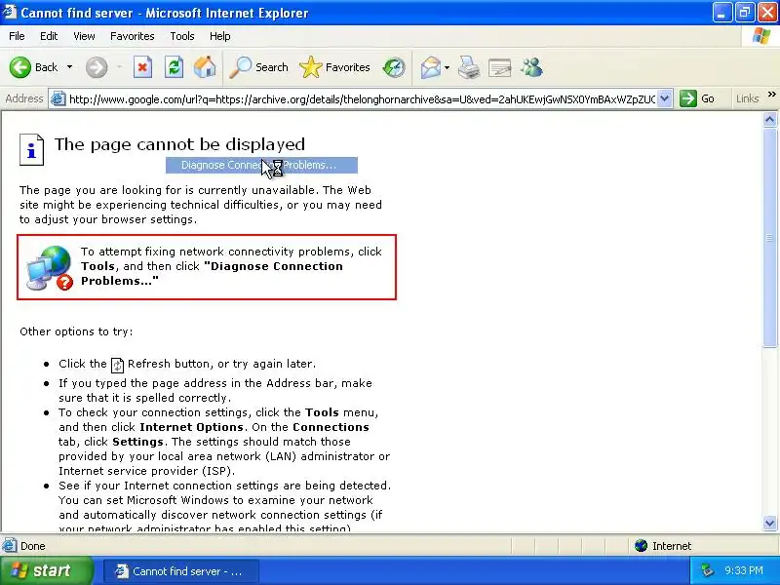Click bold 'Internet Options' text
This screenshot has width=780, height=585.
click(191, 427)
